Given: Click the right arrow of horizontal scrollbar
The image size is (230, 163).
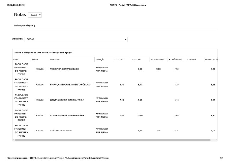Looking at the screenshot, I should point(216,140).
